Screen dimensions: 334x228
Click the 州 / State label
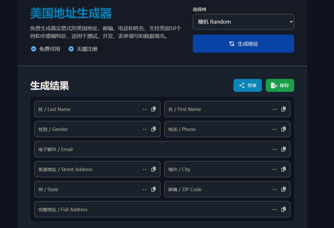(48, 190)
